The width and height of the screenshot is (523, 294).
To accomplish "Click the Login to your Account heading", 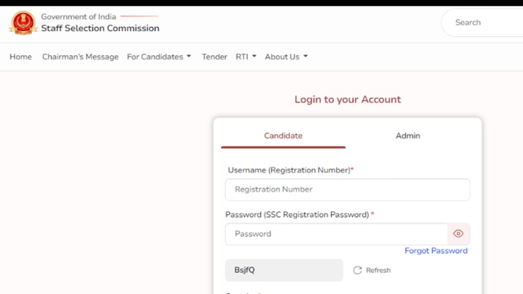I will (348, 100).
